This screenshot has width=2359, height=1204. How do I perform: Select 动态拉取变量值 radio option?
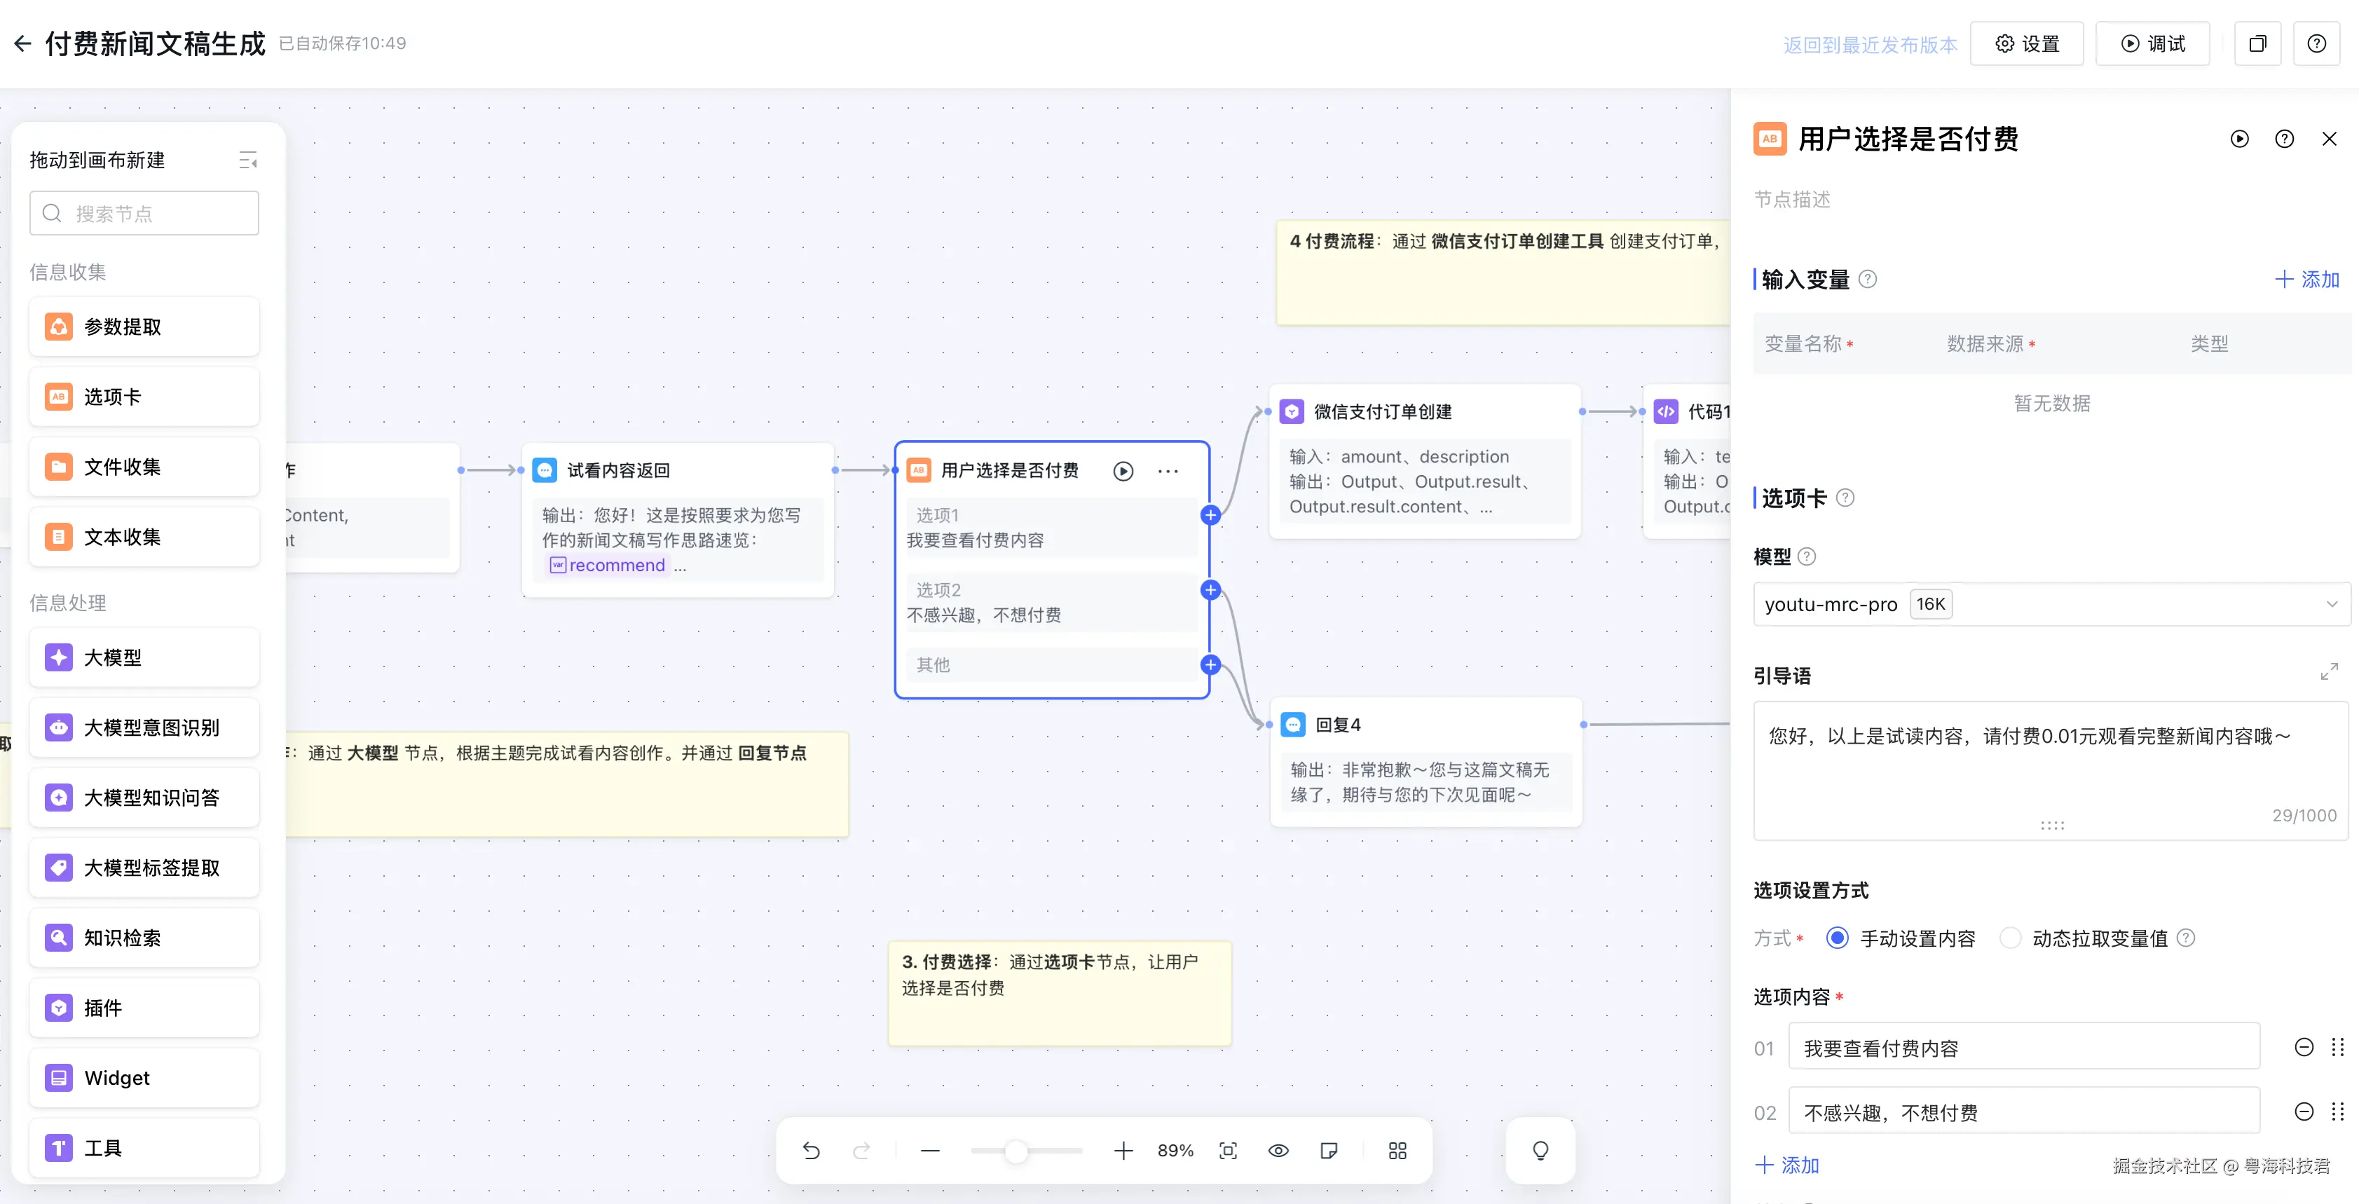[2010, 938]
